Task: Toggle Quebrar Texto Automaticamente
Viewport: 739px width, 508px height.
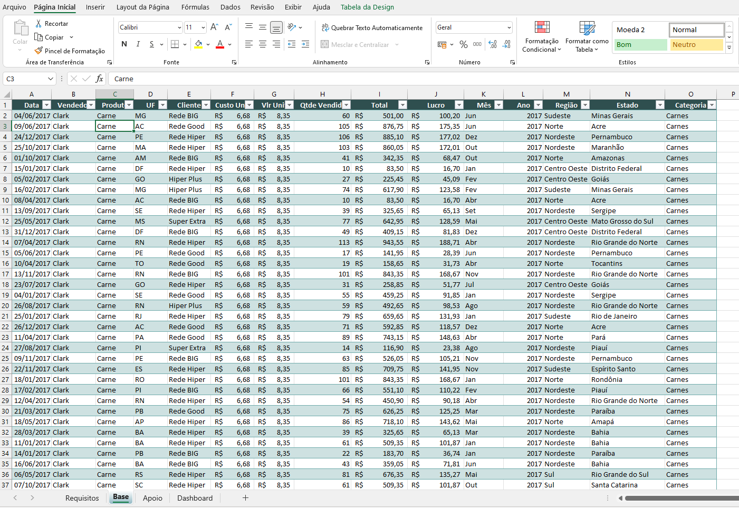Action: pos(372,28)
